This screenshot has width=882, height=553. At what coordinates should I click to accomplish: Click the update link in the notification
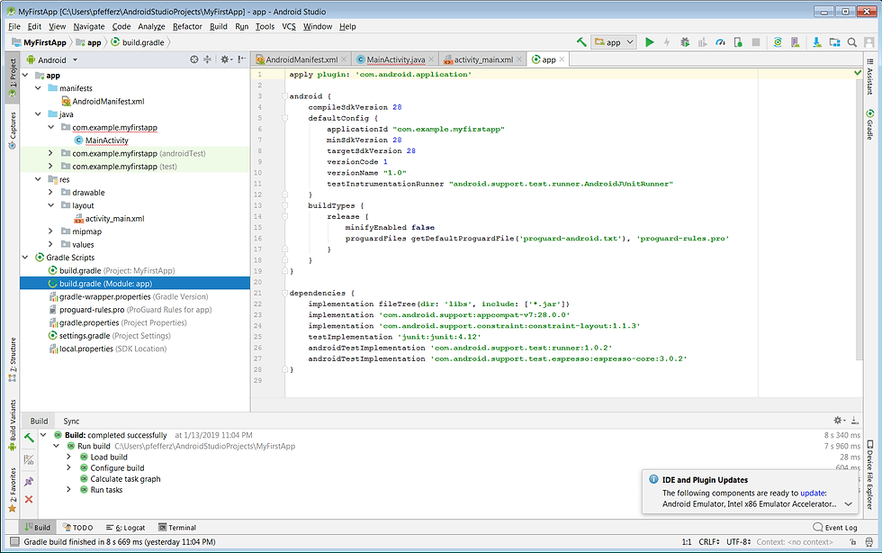click(813, 493)
